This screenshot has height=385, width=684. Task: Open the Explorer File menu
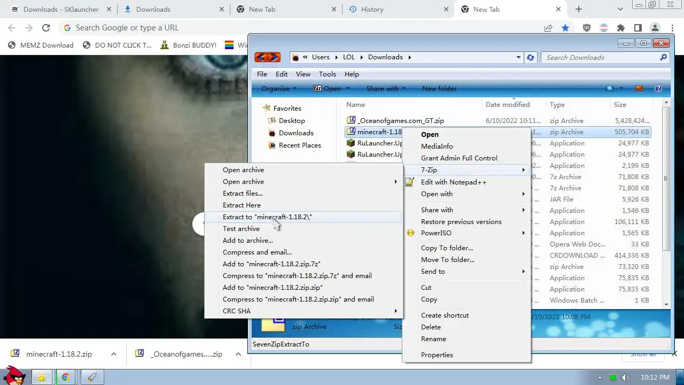(262, 74)
